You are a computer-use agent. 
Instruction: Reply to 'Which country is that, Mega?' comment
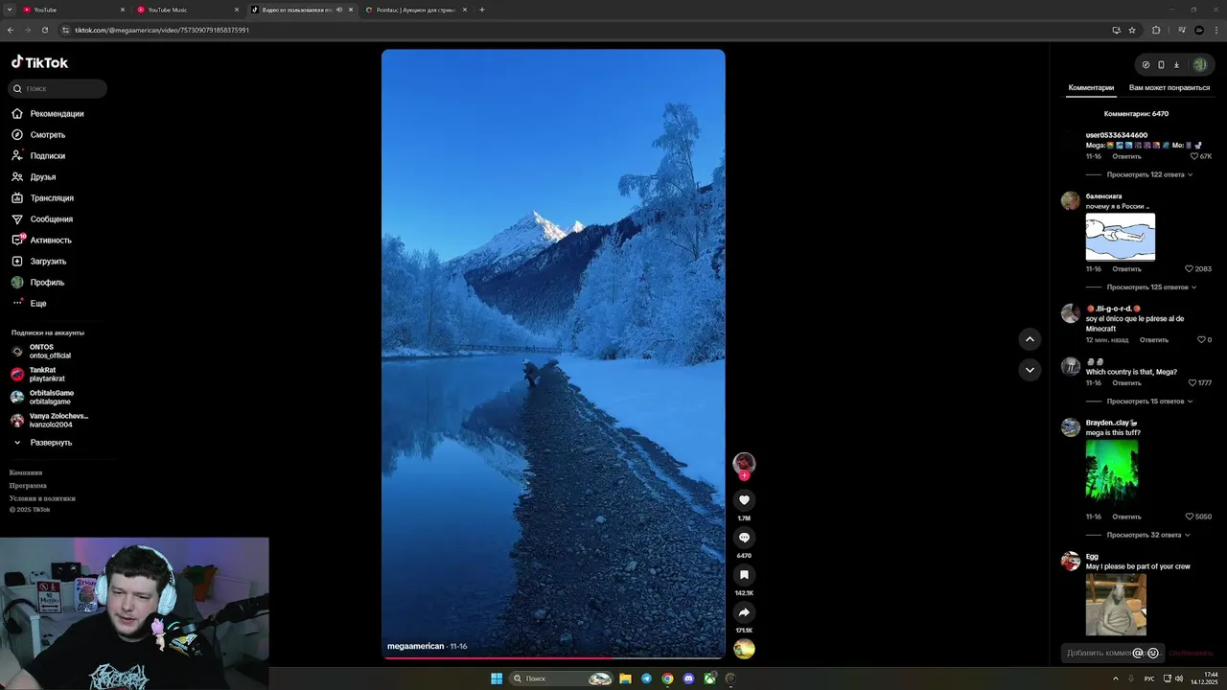click(1126, 382)
